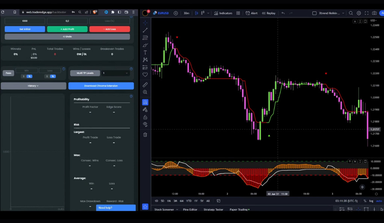
Task: Open TradingView symbol search magnifier
Action: coord(351,13)
